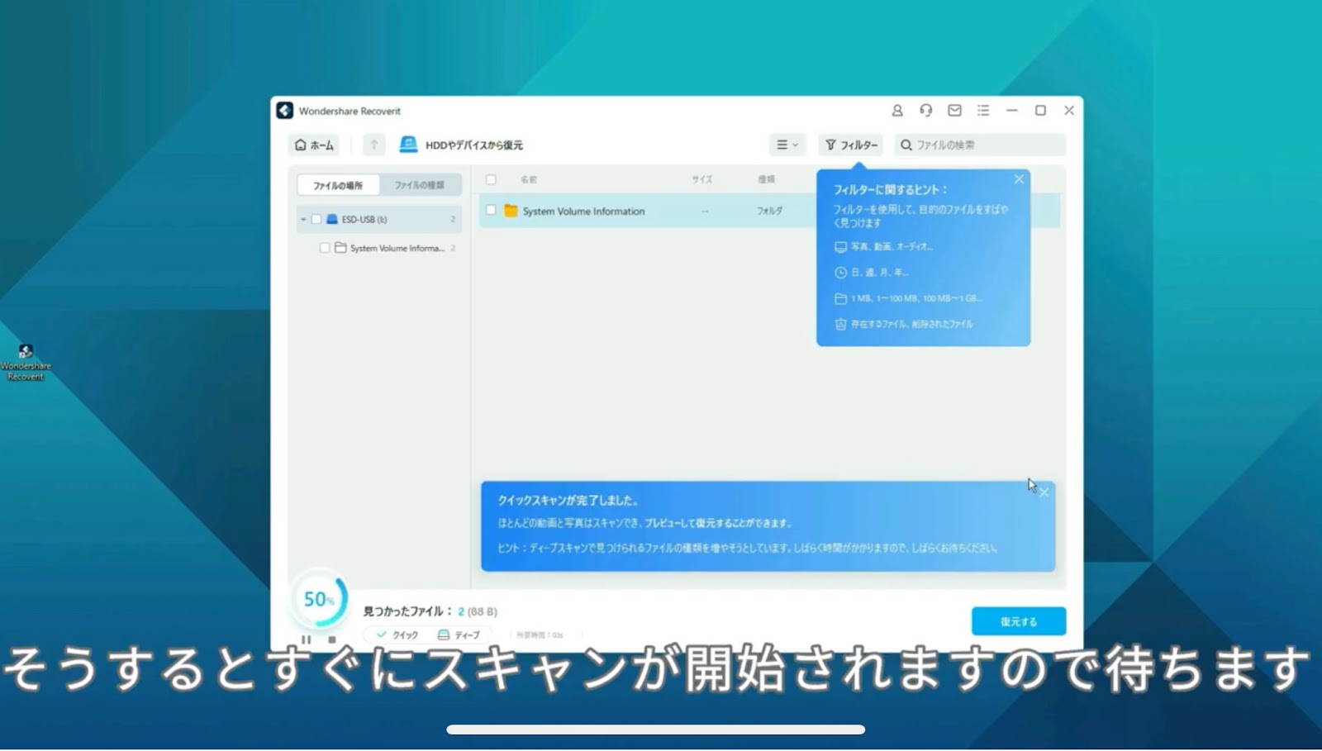Click フォルダ type cell of System Volume Information
This screenshot has height=751, width=1322.
(x=769, y=211)
